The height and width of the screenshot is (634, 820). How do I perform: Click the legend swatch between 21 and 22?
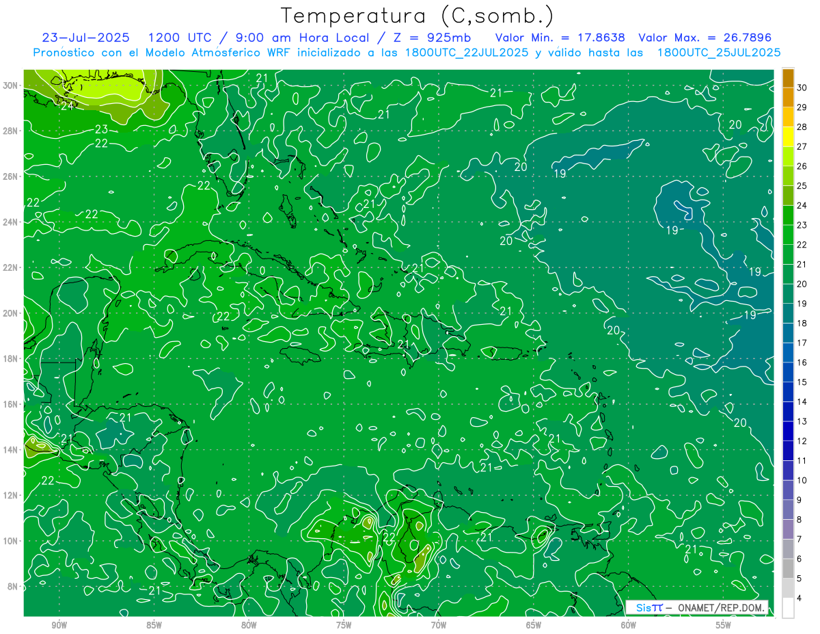[788, 254]
